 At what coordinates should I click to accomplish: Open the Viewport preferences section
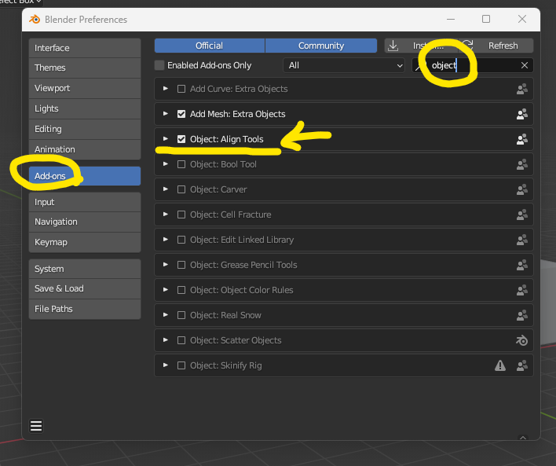pos(85,88)
